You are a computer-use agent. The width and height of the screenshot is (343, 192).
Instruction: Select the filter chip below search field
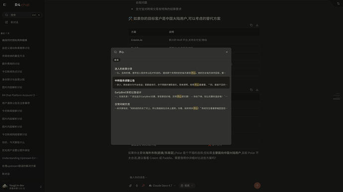point(116,60)
